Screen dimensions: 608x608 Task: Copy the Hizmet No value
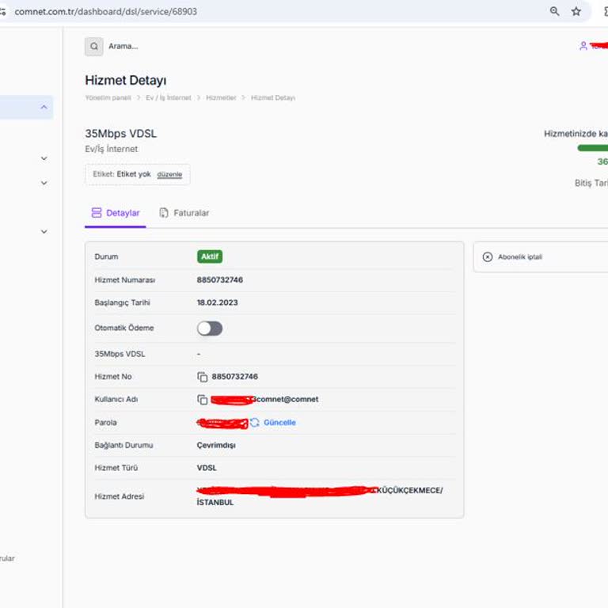[203, 377]
